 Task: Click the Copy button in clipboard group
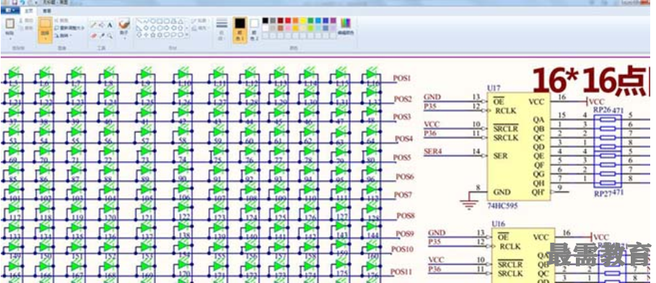[27, 28]
